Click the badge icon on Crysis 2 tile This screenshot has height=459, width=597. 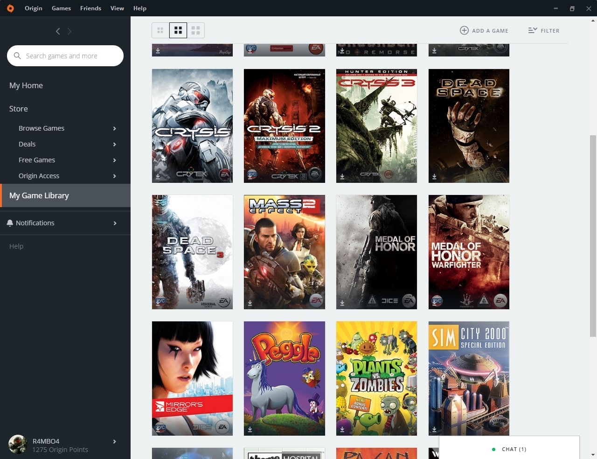[252, 175]
